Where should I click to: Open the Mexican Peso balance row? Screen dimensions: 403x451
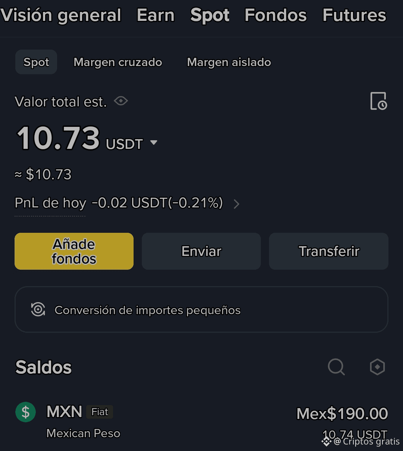pyautogui.click(x=201, y=422)
